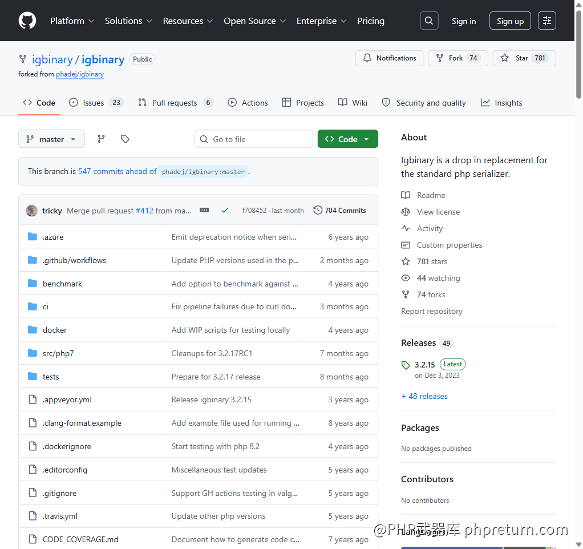Click the Activity pulse icon
Screen dimensions: 583x549
pyautogui.click(x=406, y=228)
